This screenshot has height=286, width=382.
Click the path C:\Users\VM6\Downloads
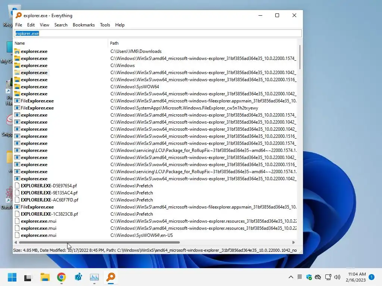[x=136, y=51]
